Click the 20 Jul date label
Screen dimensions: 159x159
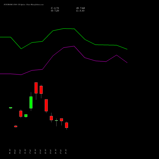pyautogui.click(x=35, y=151)
